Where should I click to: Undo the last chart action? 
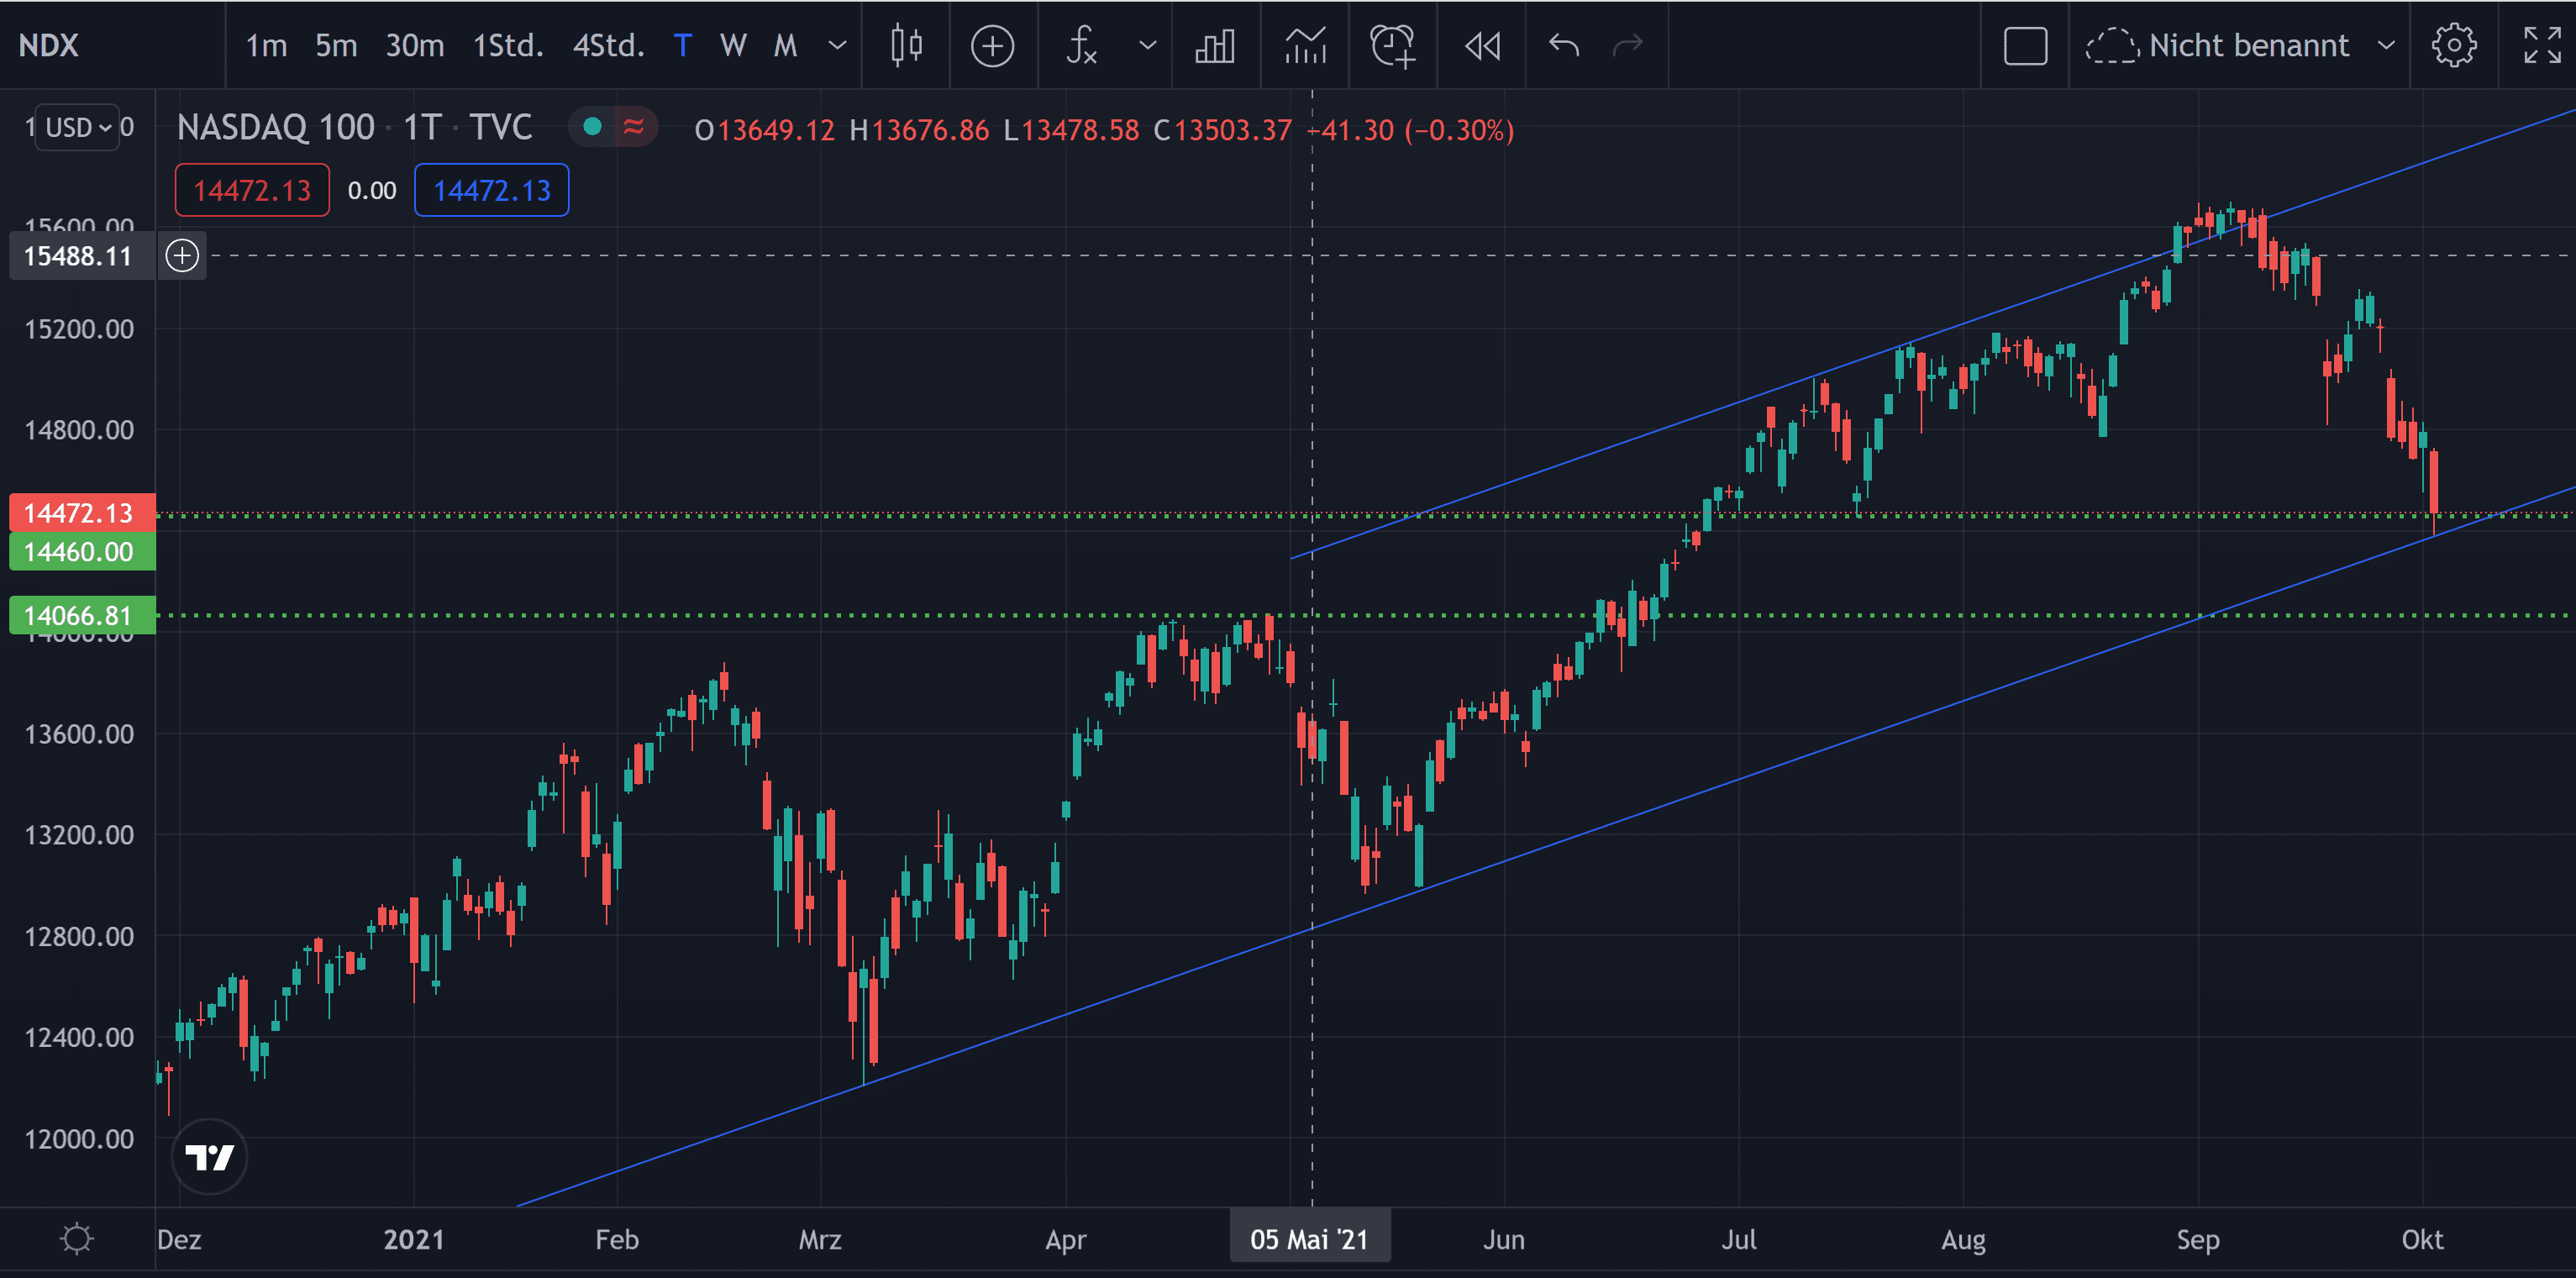1564,45
